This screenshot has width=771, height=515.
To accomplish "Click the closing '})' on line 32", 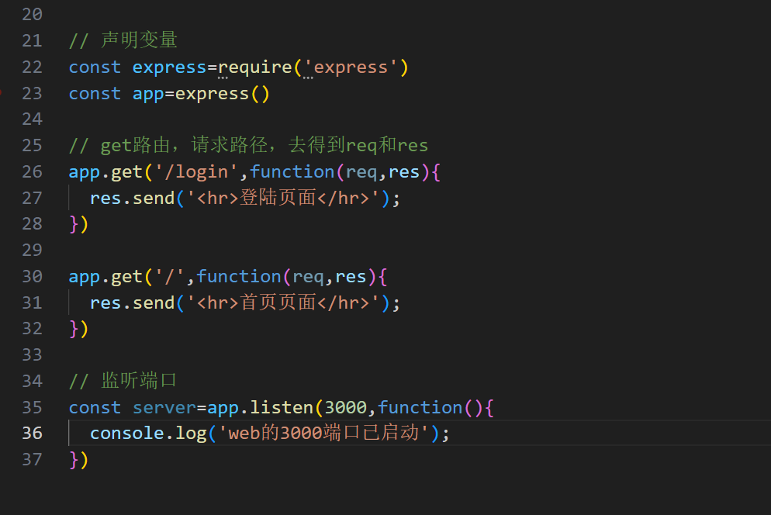I will point(78,329).
